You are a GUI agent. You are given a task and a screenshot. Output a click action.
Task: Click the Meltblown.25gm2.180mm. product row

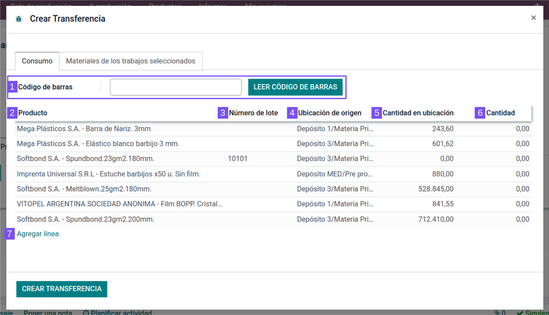click(84, 189)
